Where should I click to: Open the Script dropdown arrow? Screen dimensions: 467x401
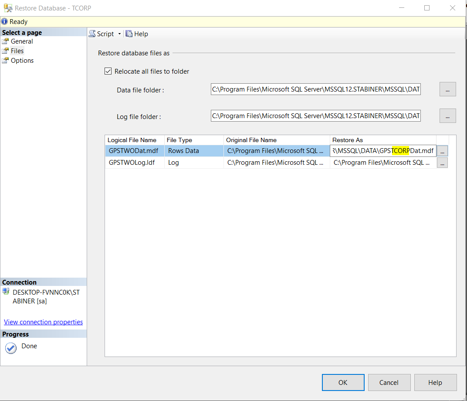(x=120, y=34)
